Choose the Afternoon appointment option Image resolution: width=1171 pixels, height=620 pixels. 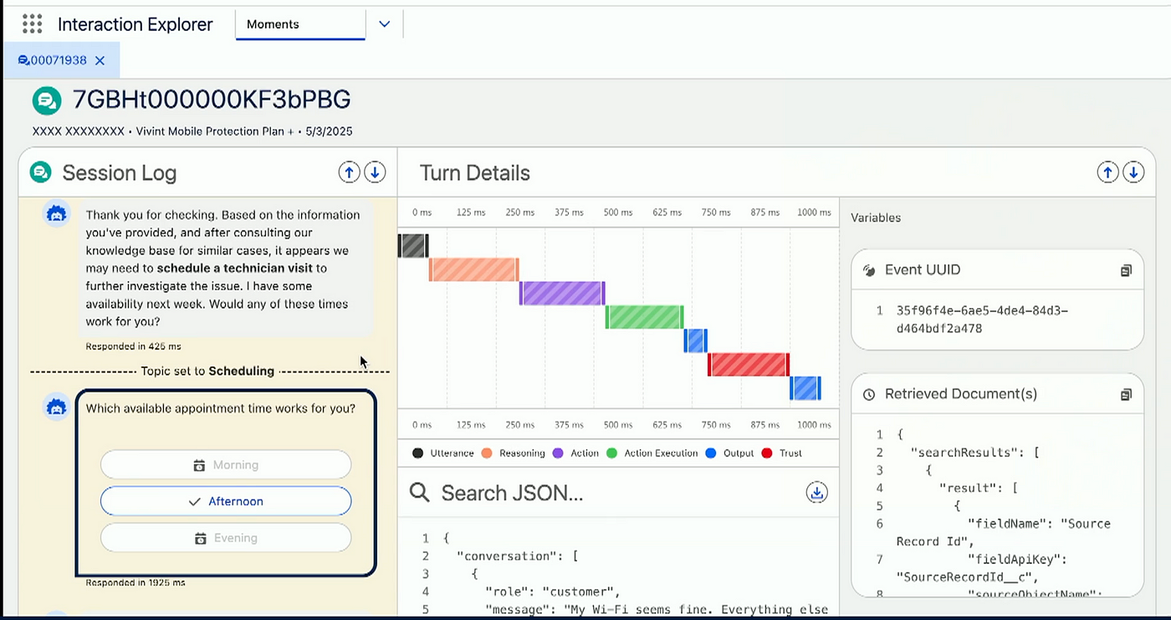tap(226, 501)
